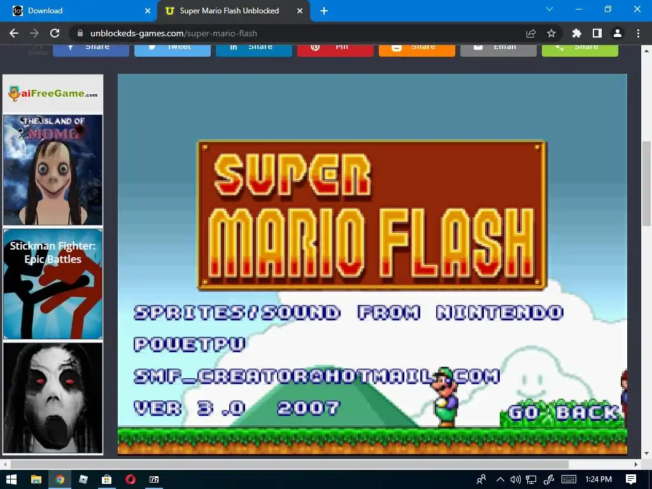Open network settings tray icon
652x489 pixels.
531,479
